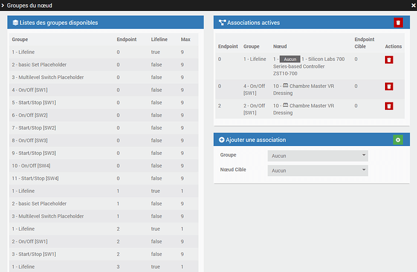Screen dimensions: 417x272
Task: Delete all associations via header trash icon
Action: [x=398, y=22]
